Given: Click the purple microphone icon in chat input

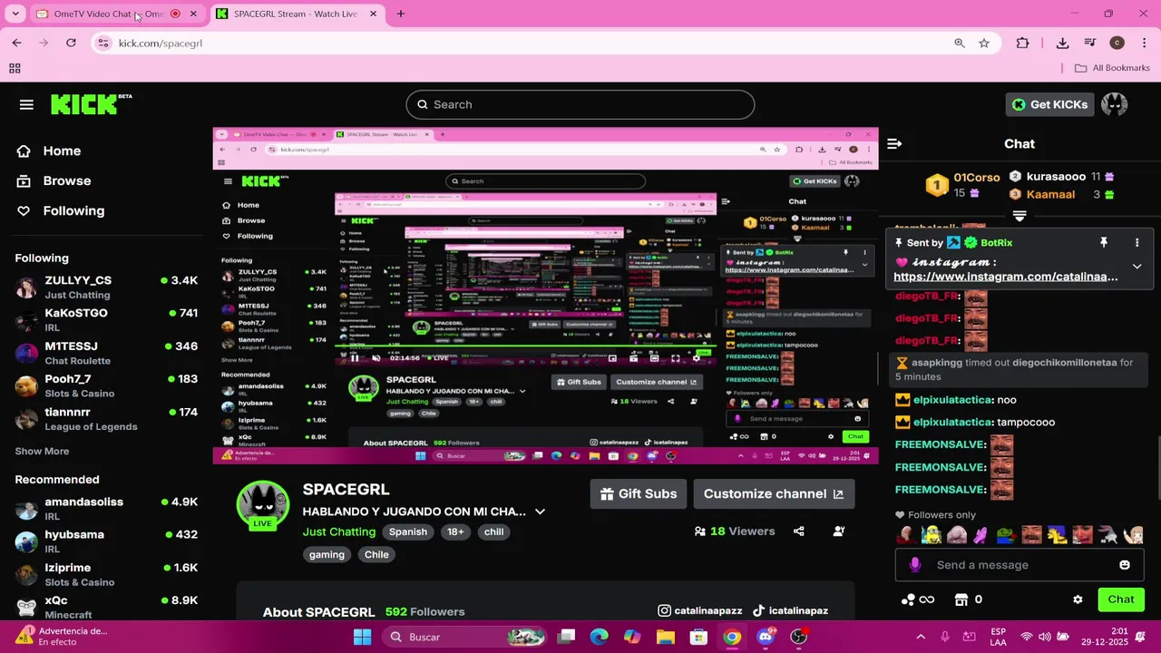Looking at the screenshot, I should click(x=915, y=565).
